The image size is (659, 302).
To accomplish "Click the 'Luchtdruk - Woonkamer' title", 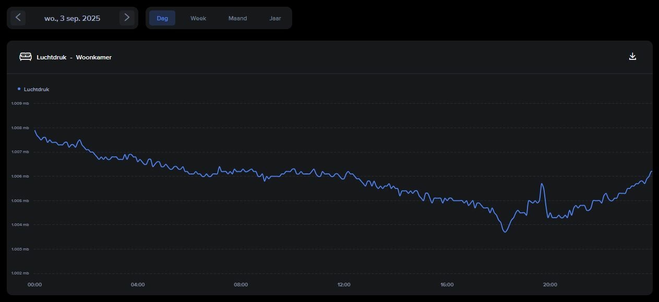I will coord(74,57).
